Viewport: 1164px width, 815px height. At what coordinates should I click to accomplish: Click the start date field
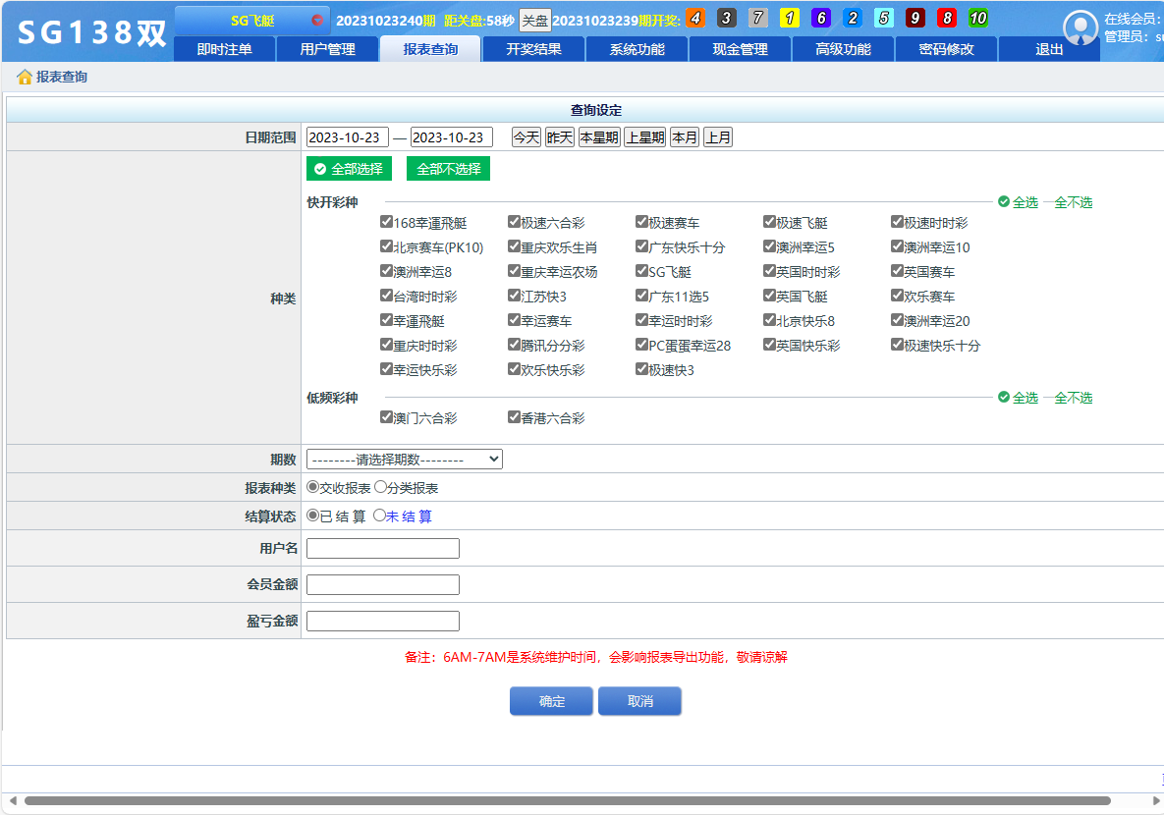tap(348, 137)
